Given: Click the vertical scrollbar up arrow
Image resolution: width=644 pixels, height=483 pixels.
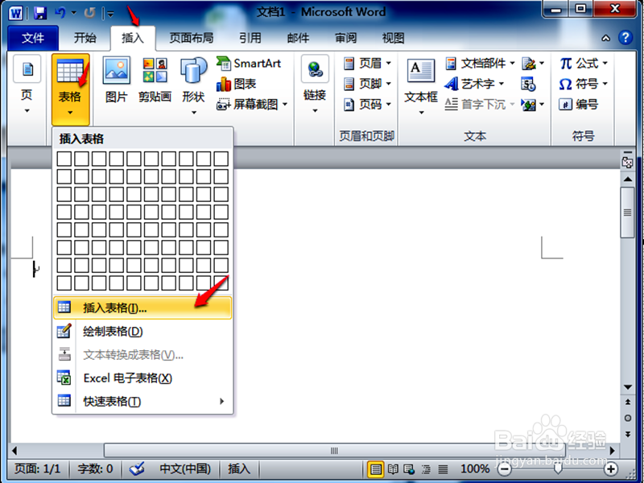Looking at the screenshot, I should [x=628, y=179].
